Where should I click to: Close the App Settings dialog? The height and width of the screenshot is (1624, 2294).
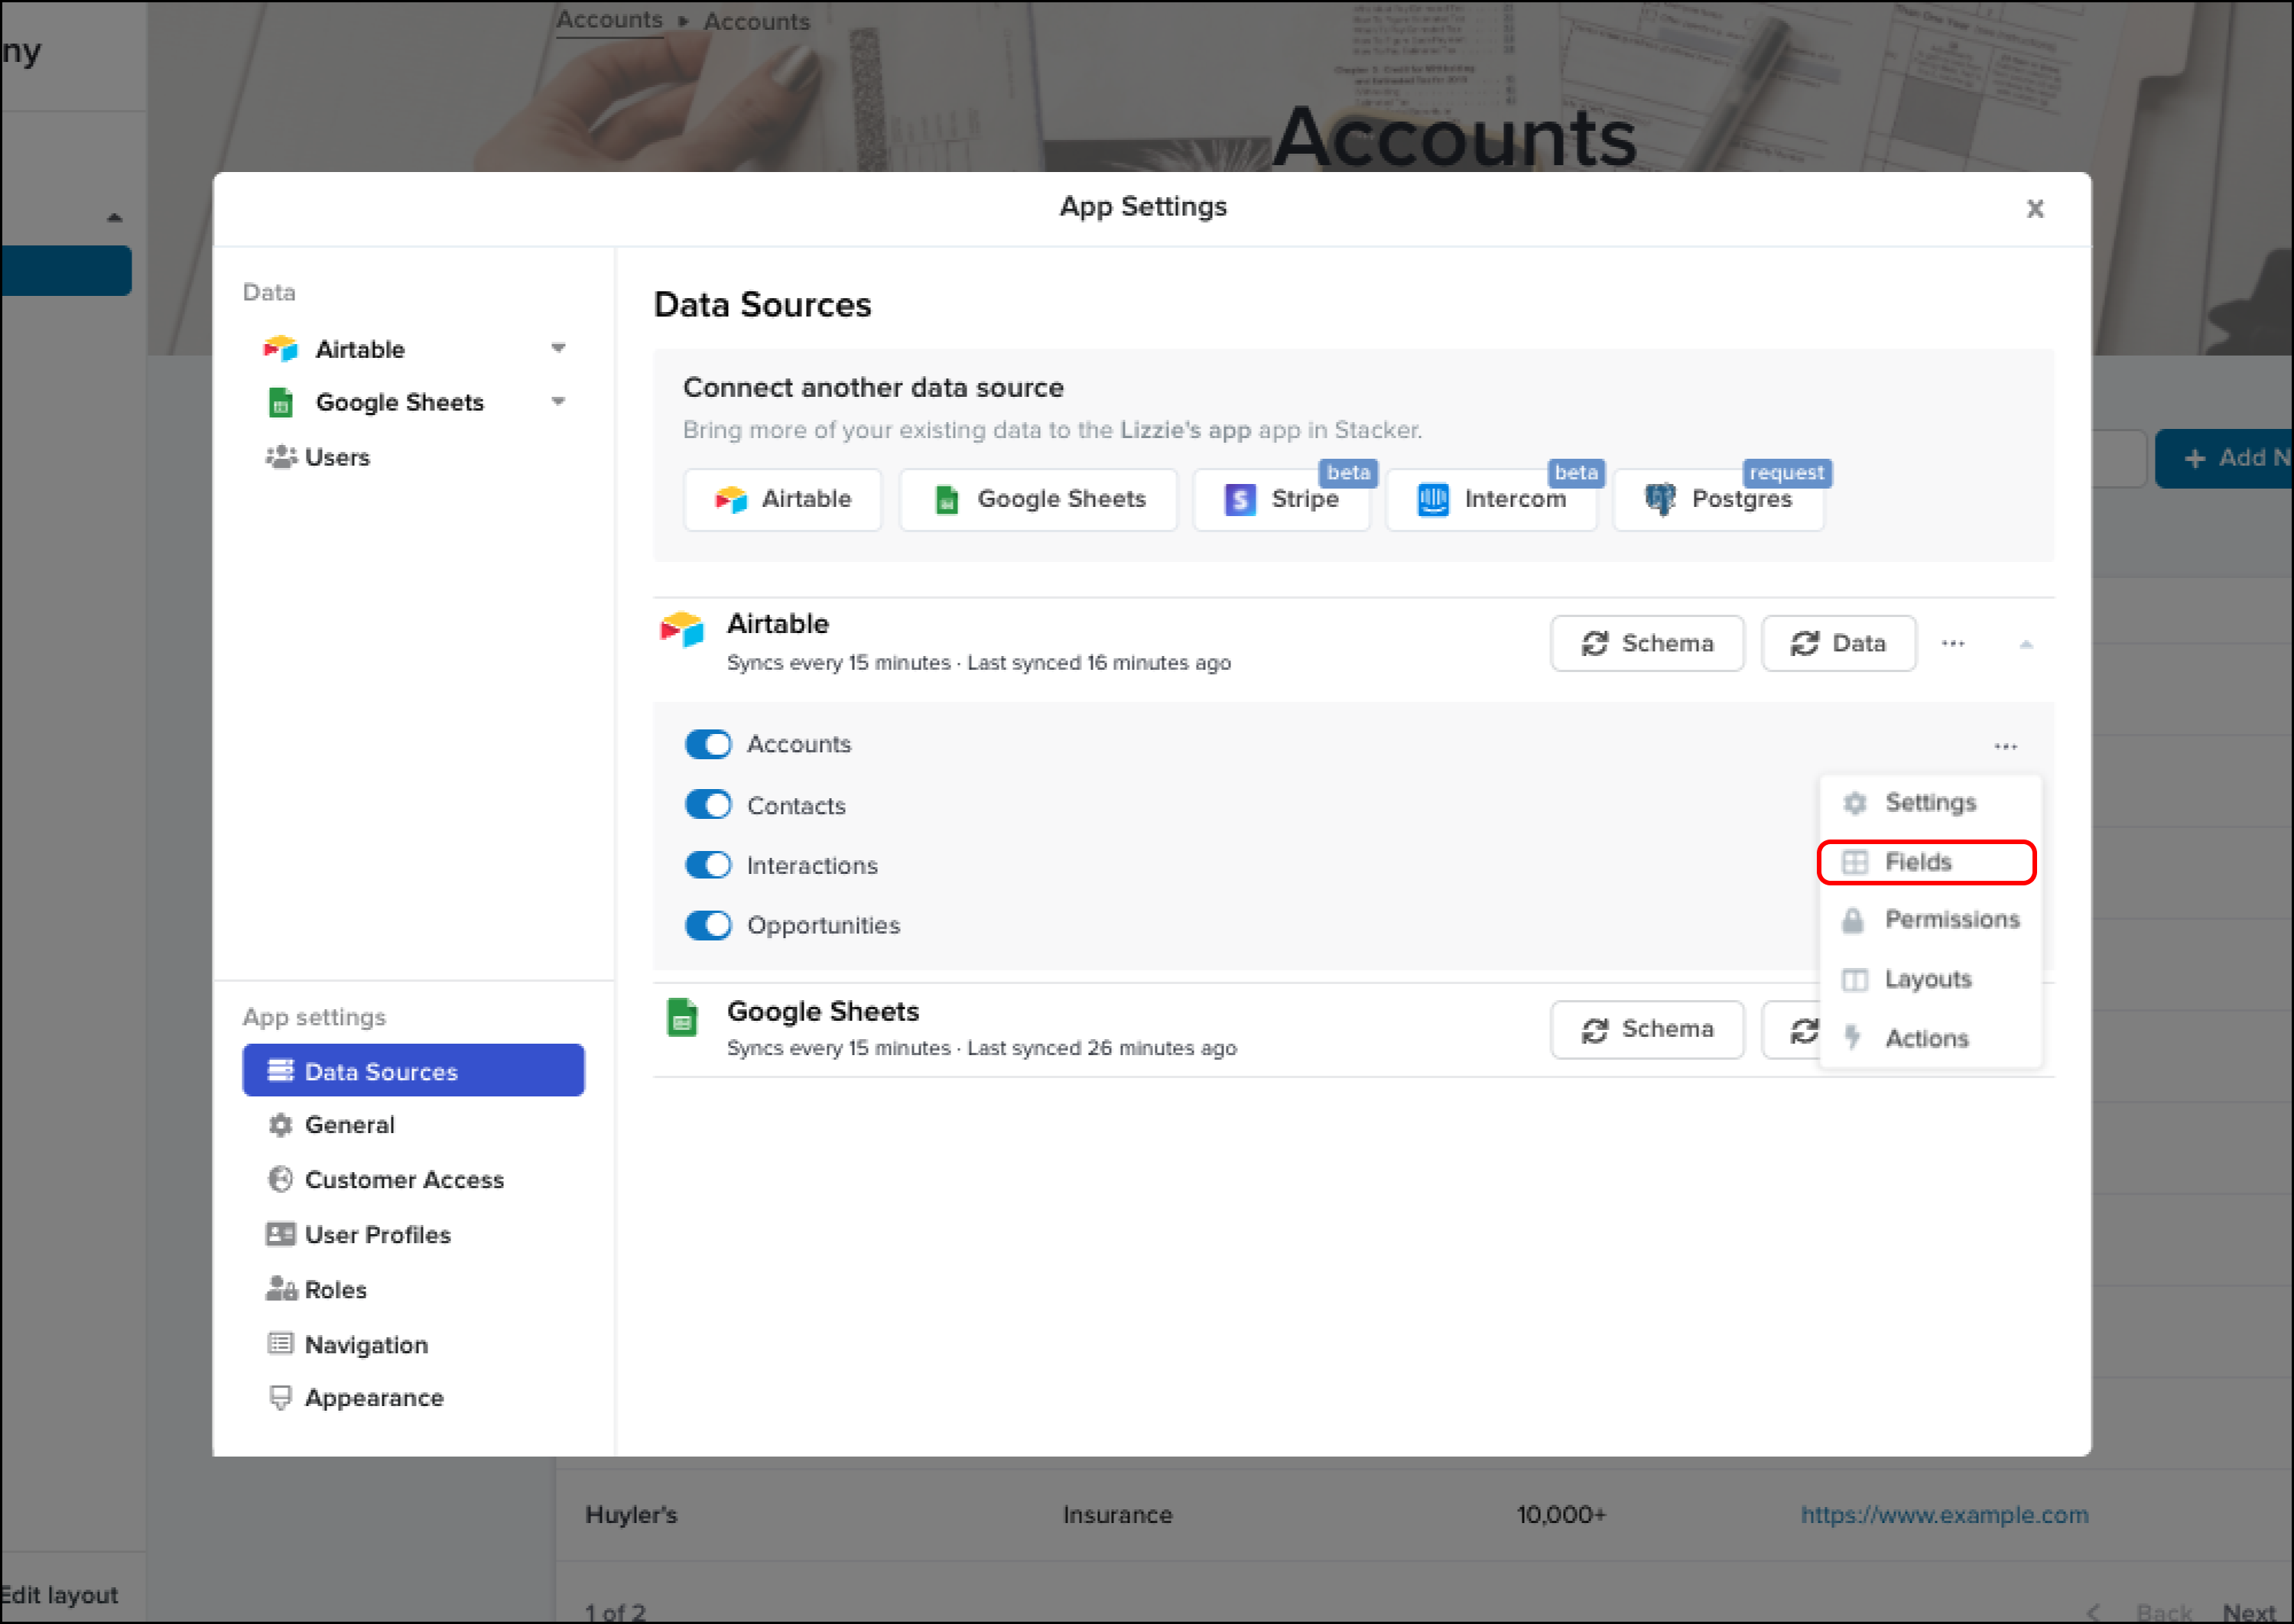[2035, 209]
